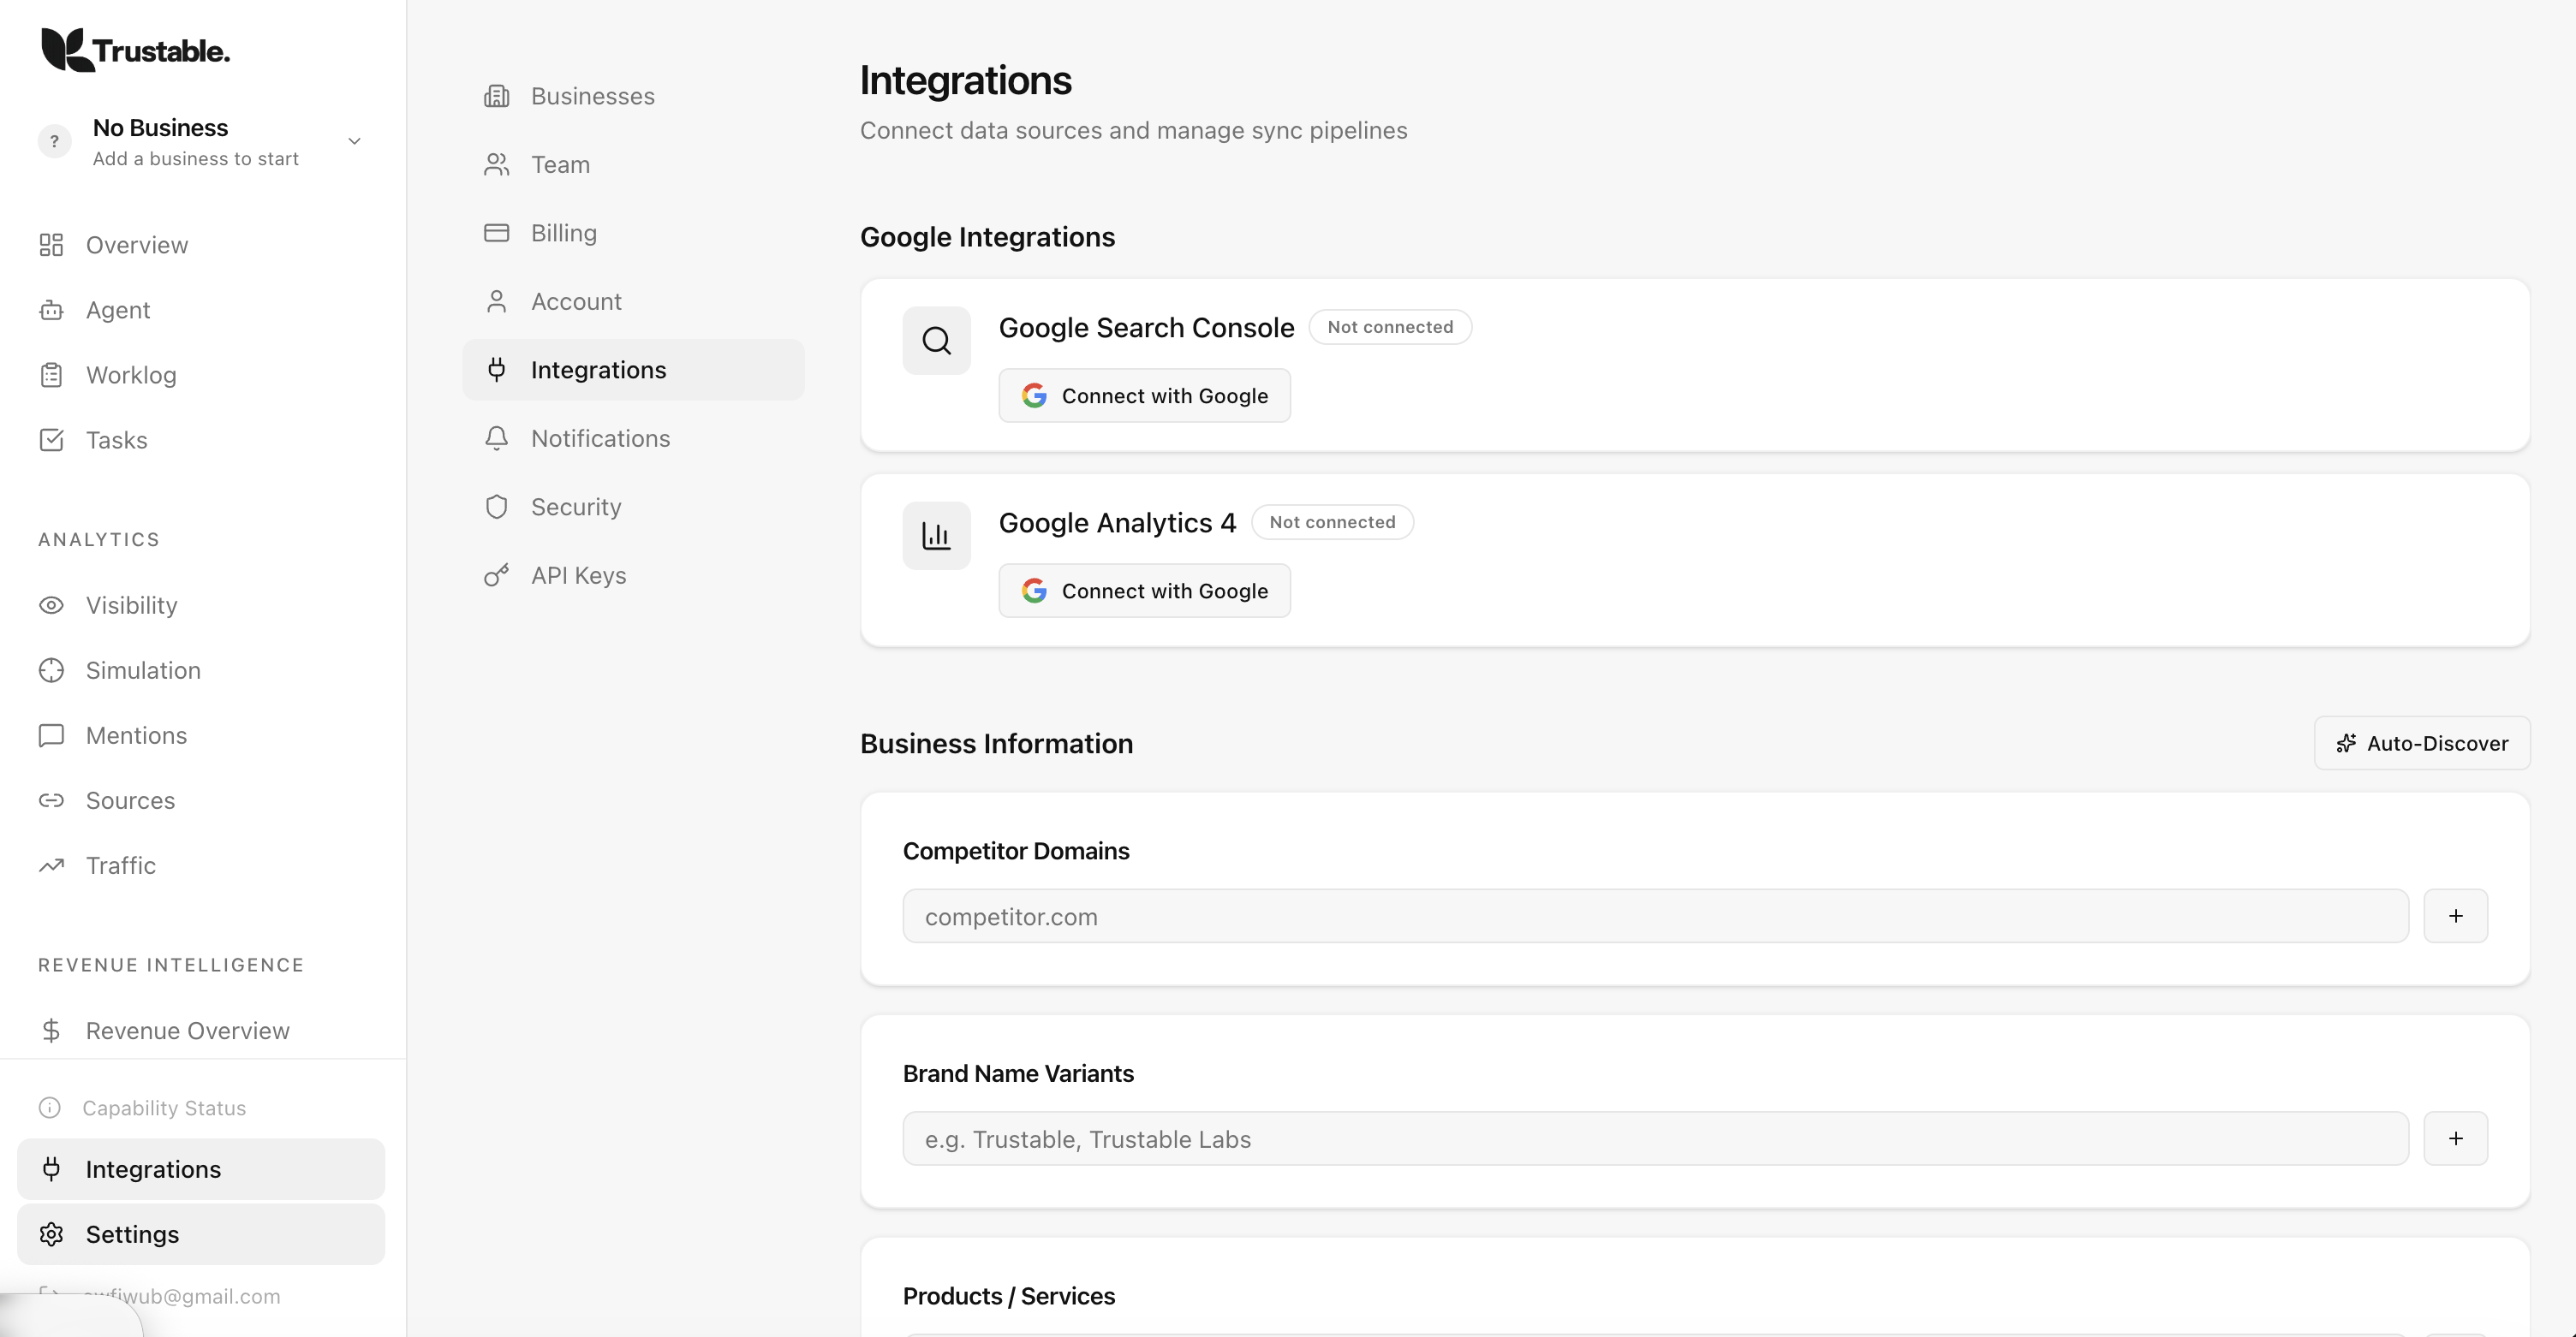This screenshot has height=1337, width=2576.
Task: Connect Google Search Console with Google
Action: pos(1144,395)
